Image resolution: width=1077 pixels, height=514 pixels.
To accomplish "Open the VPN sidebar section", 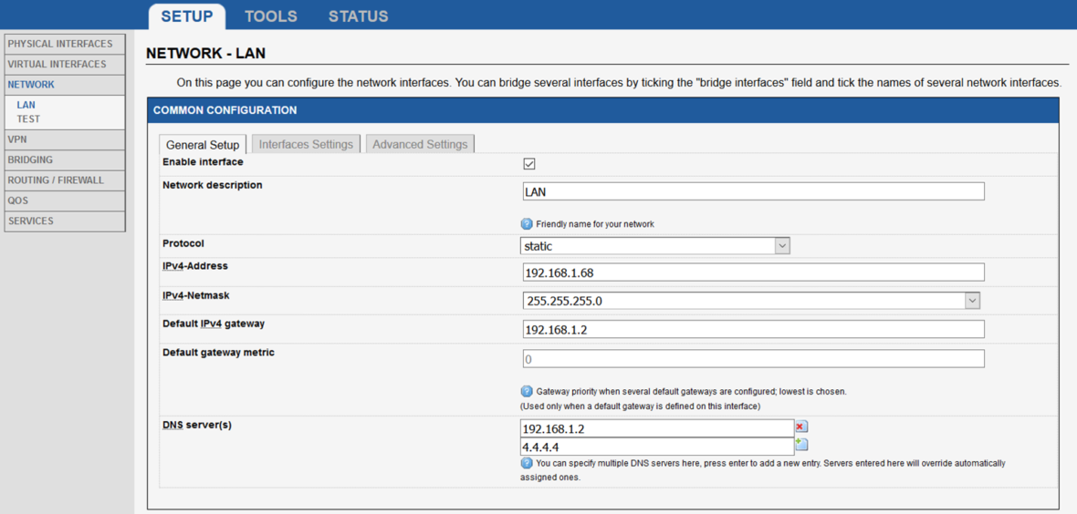I will tap(64, 139).
